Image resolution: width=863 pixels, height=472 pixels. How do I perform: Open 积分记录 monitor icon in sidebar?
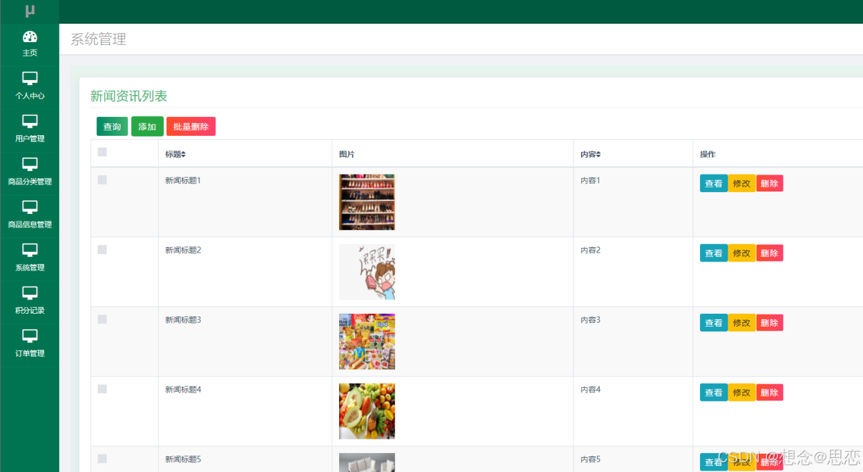[30, 293]
